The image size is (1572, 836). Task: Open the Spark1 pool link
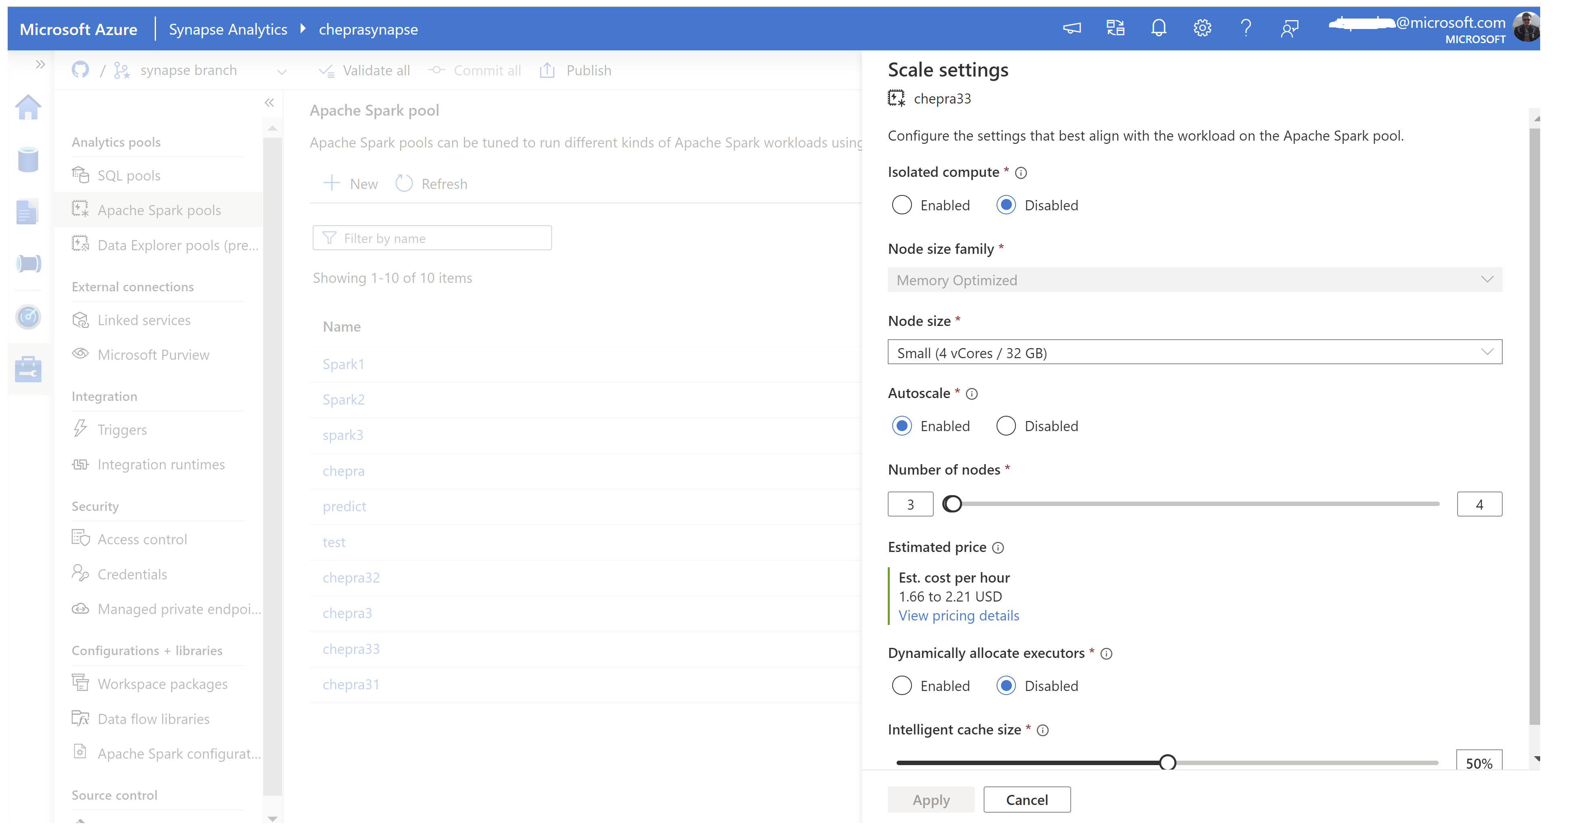tap(343, 364)
